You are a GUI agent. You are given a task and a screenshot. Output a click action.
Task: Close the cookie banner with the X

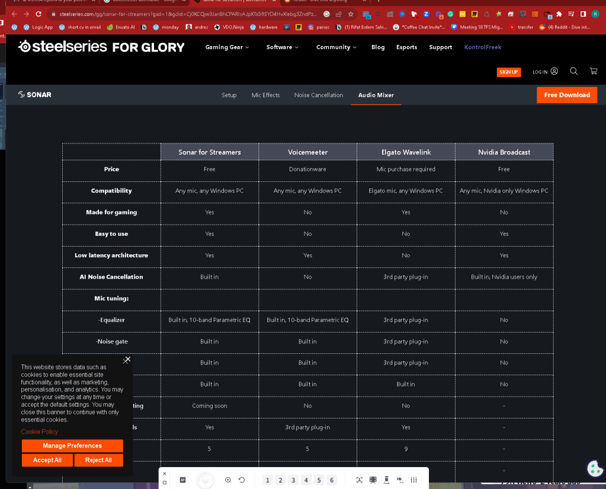click(x=126, y=360)
